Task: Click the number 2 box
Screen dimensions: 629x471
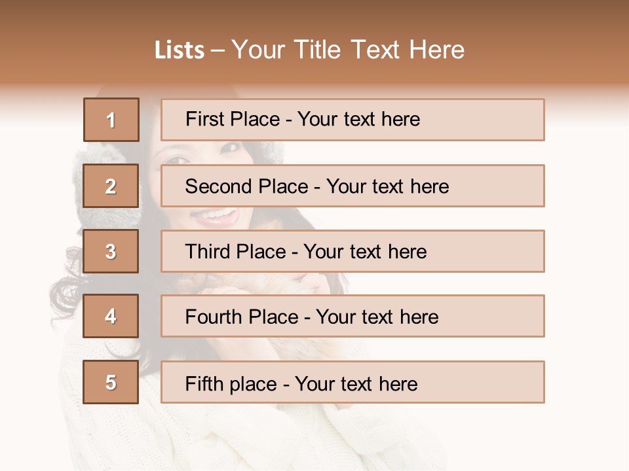Action: 111,186
